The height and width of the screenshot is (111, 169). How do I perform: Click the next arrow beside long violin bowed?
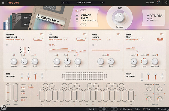point(23,40)
